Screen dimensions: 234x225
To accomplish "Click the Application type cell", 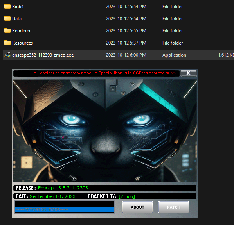I will tap(174, 55).
